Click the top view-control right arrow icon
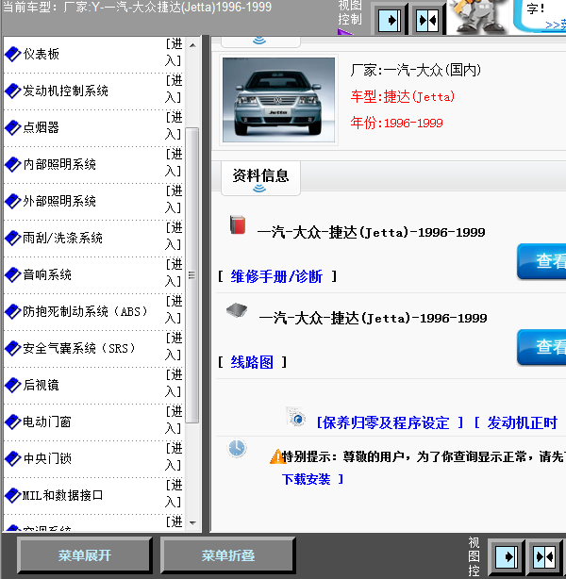 pos(390,20)
